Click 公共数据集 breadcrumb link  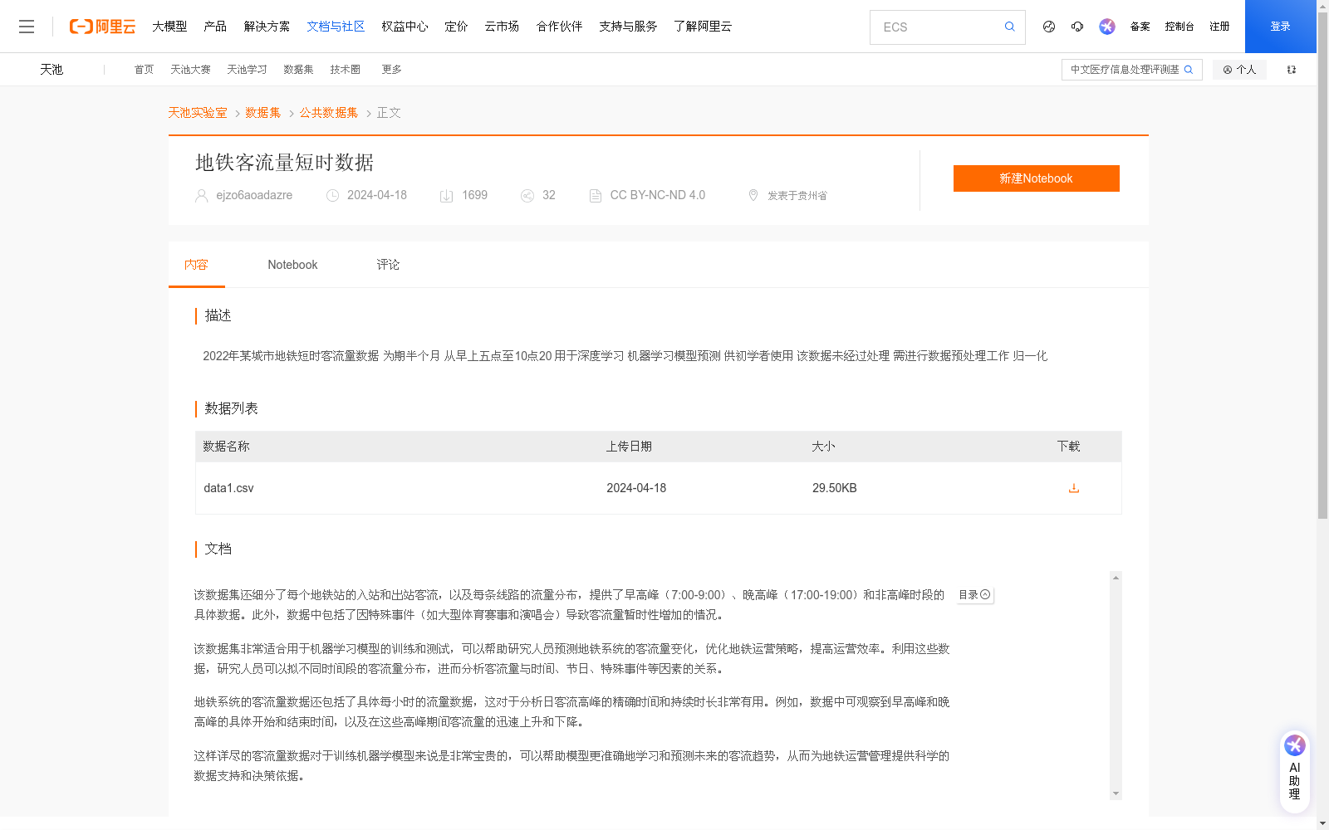329,113
